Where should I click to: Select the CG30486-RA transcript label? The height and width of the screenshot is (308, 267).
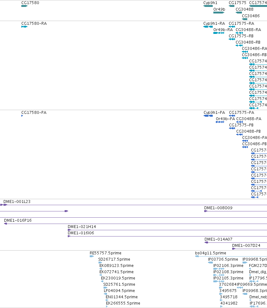click(254, 49)
